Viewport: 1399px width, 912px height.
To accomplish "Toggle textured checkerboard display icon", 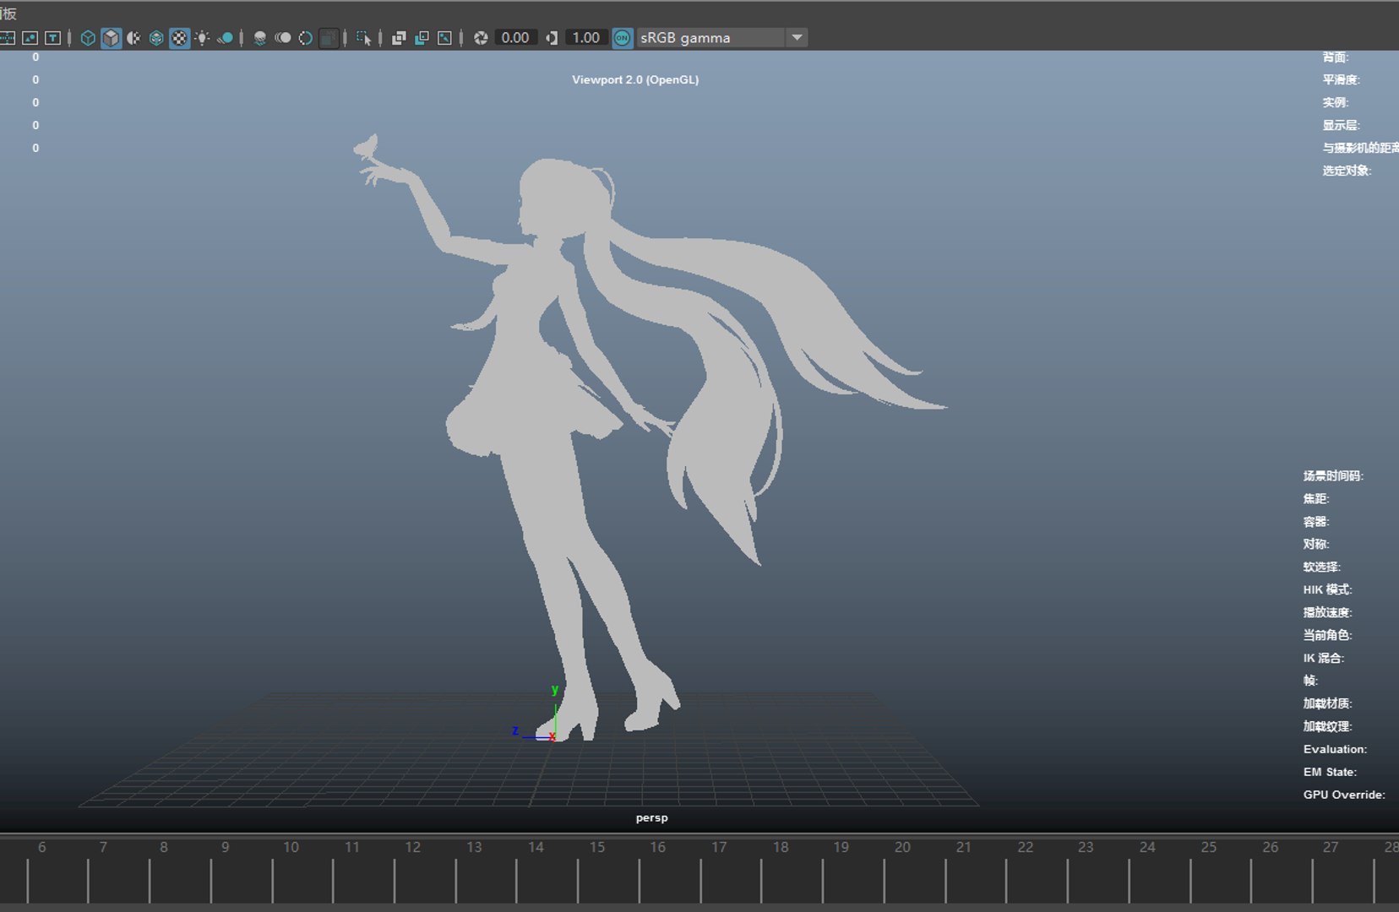I will [179, 38].
